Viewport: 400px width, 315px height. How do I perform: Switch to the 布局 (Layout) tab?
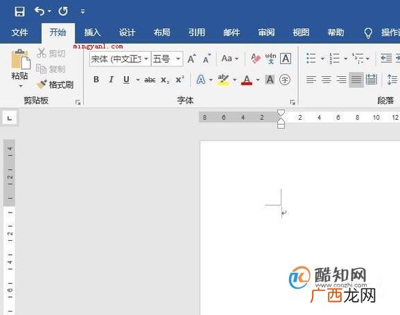pyautogui.click(x=162, y=33)
